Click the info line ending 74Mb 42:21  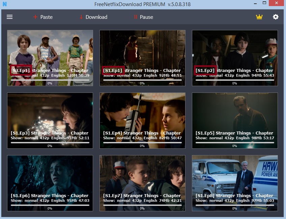pos(142,200)
